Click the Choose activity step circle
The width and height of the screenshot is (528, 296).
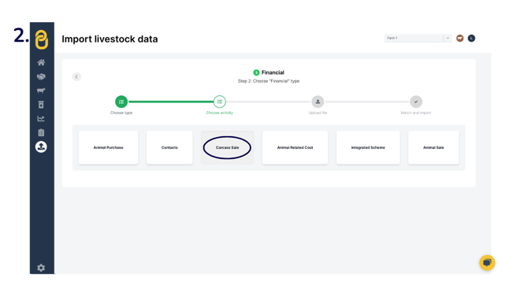pyautogui.click(x=220, y=102)
